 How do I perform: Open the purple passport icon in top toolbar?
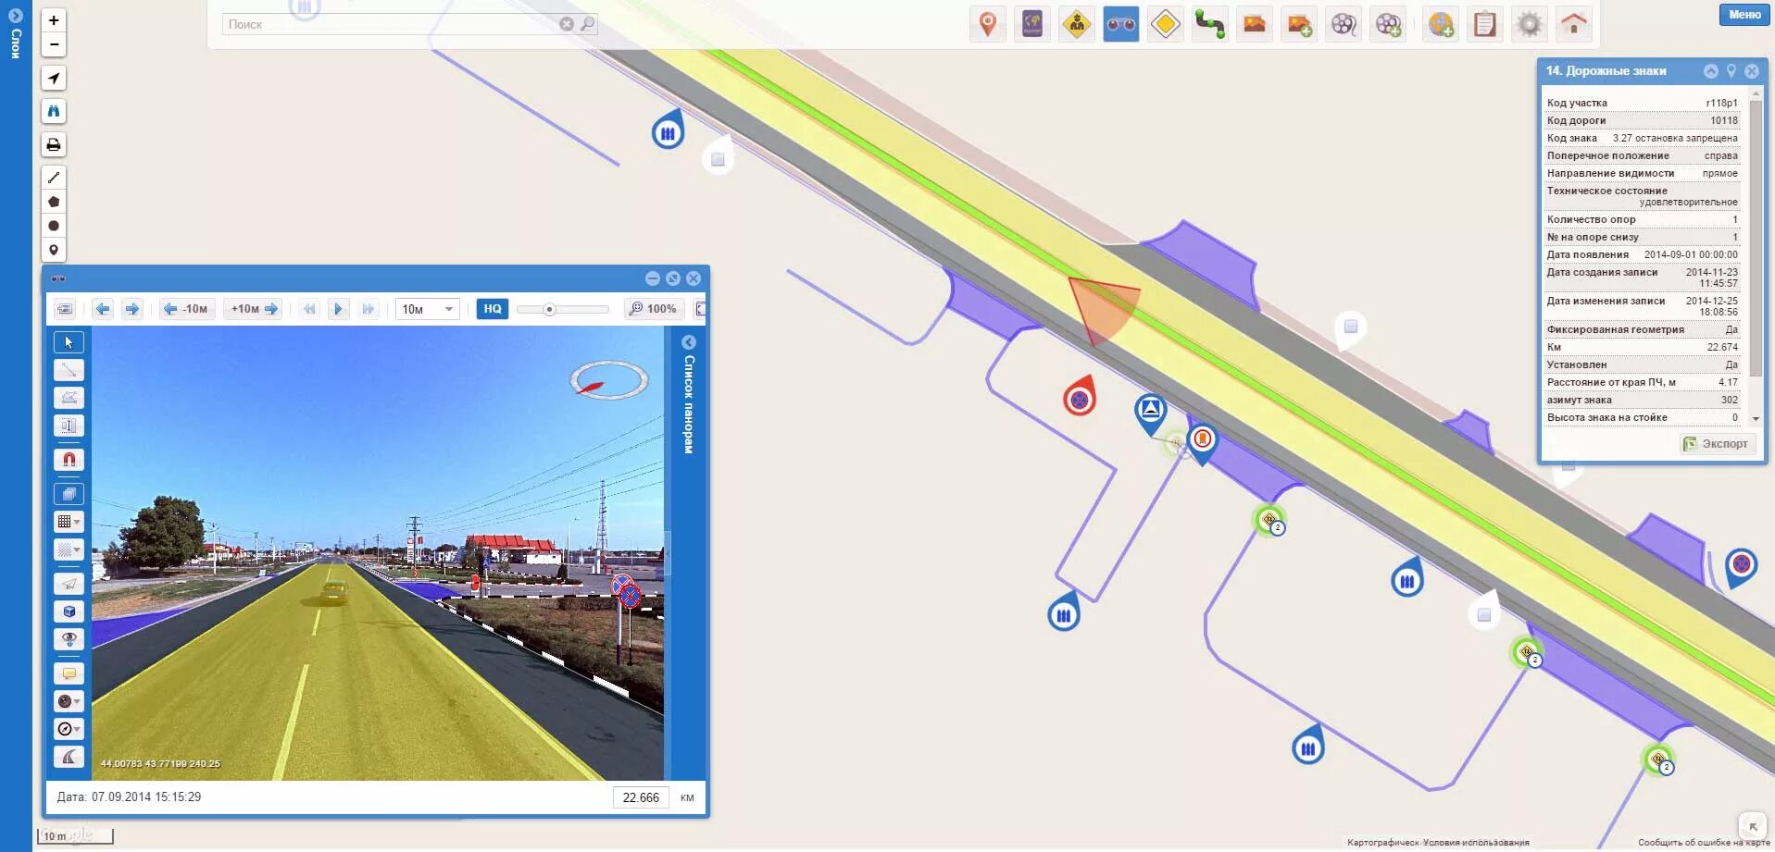point(1031,24)
